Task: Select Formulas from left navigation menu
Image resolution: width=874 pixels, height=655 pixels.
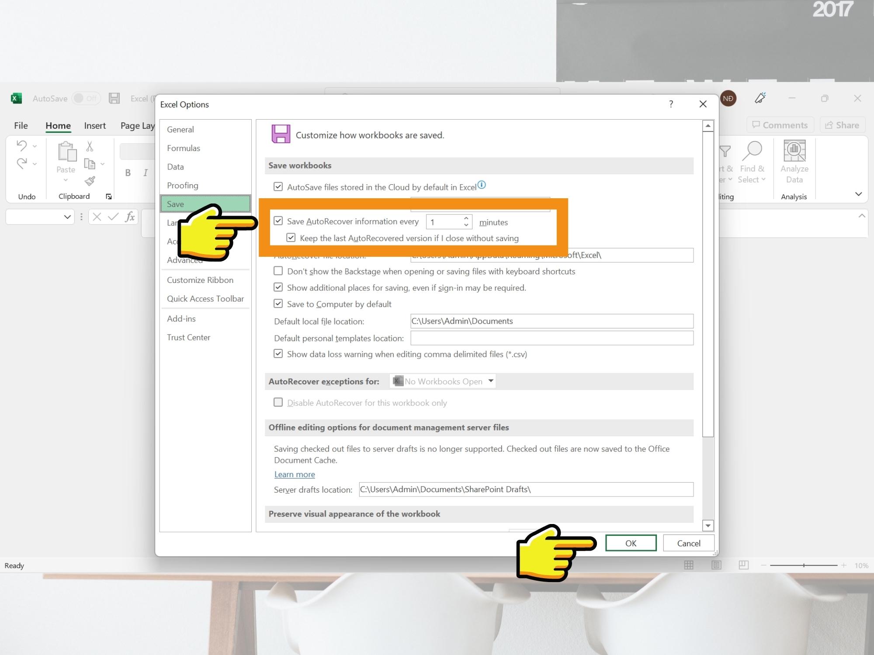Action: tap(183, 148)
